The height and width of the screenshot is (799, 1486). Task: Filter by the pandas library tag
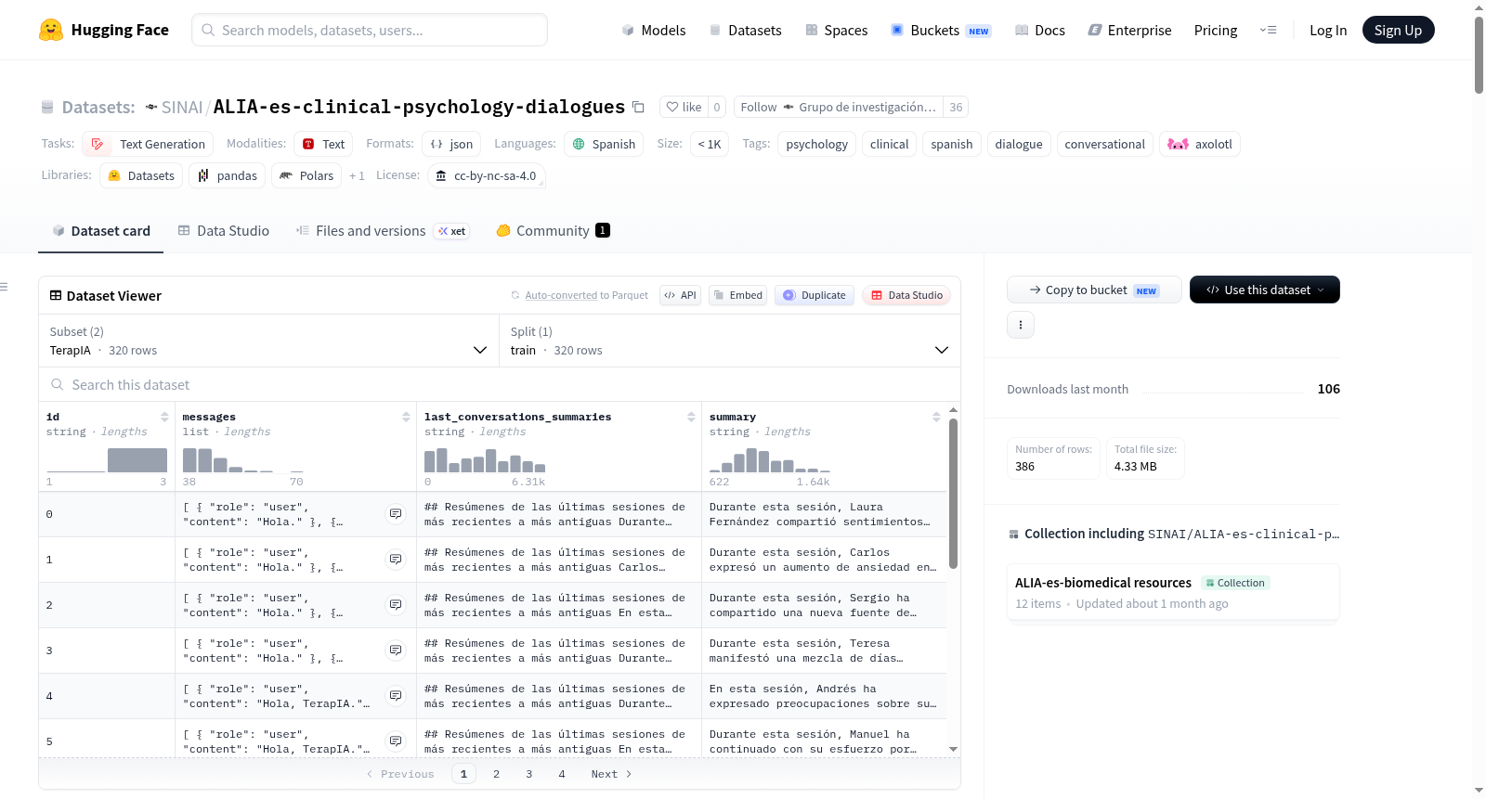click(x=228, y=175)
